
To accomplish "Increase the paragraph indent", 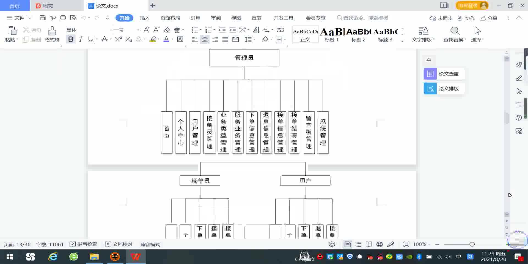I will [x=233, y=30].
